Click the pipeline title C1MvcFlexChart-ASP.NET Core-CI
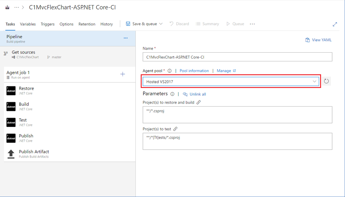This screenshot has height=197, width=345. (x=72, y=7)
